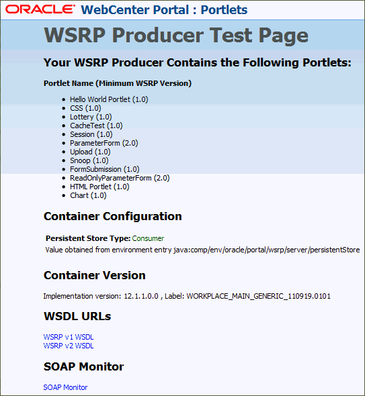Click the green Consumer value
The image size is (365, 396).
(x=148, y=238)
